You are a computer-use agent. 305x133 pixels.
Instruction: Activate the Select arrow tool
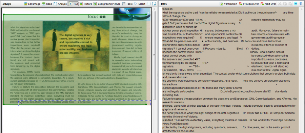pyautogui.click(x=140, y=4)
